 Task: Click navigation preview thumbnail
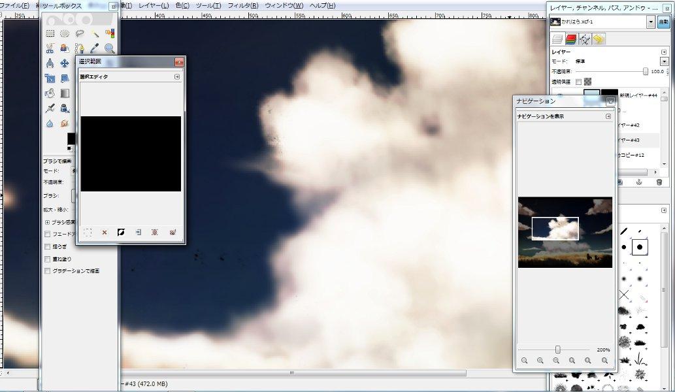click(x=565, y=233)
